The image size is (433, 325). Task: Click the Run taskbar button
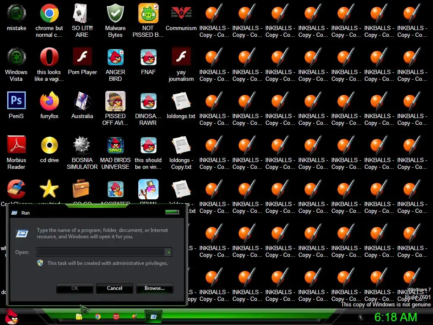[x=153, y=317]
